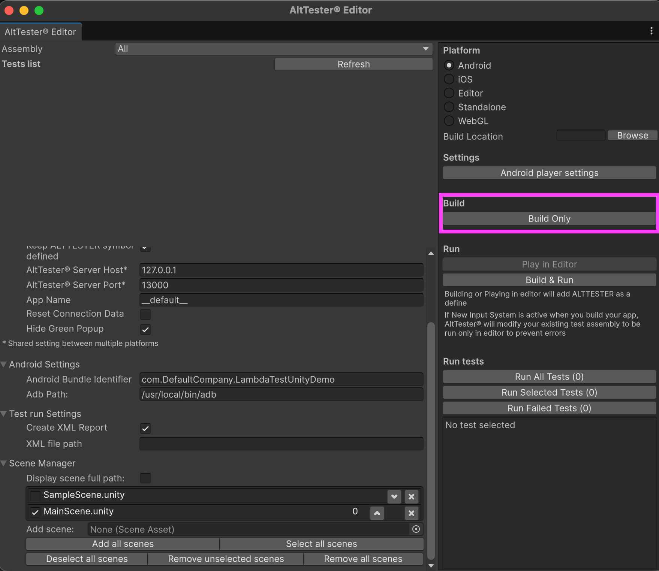Image resolution: width=659 pixels, height=571 pixels.
Task: Run All Tests (0)
Action: tap(549, 377)
